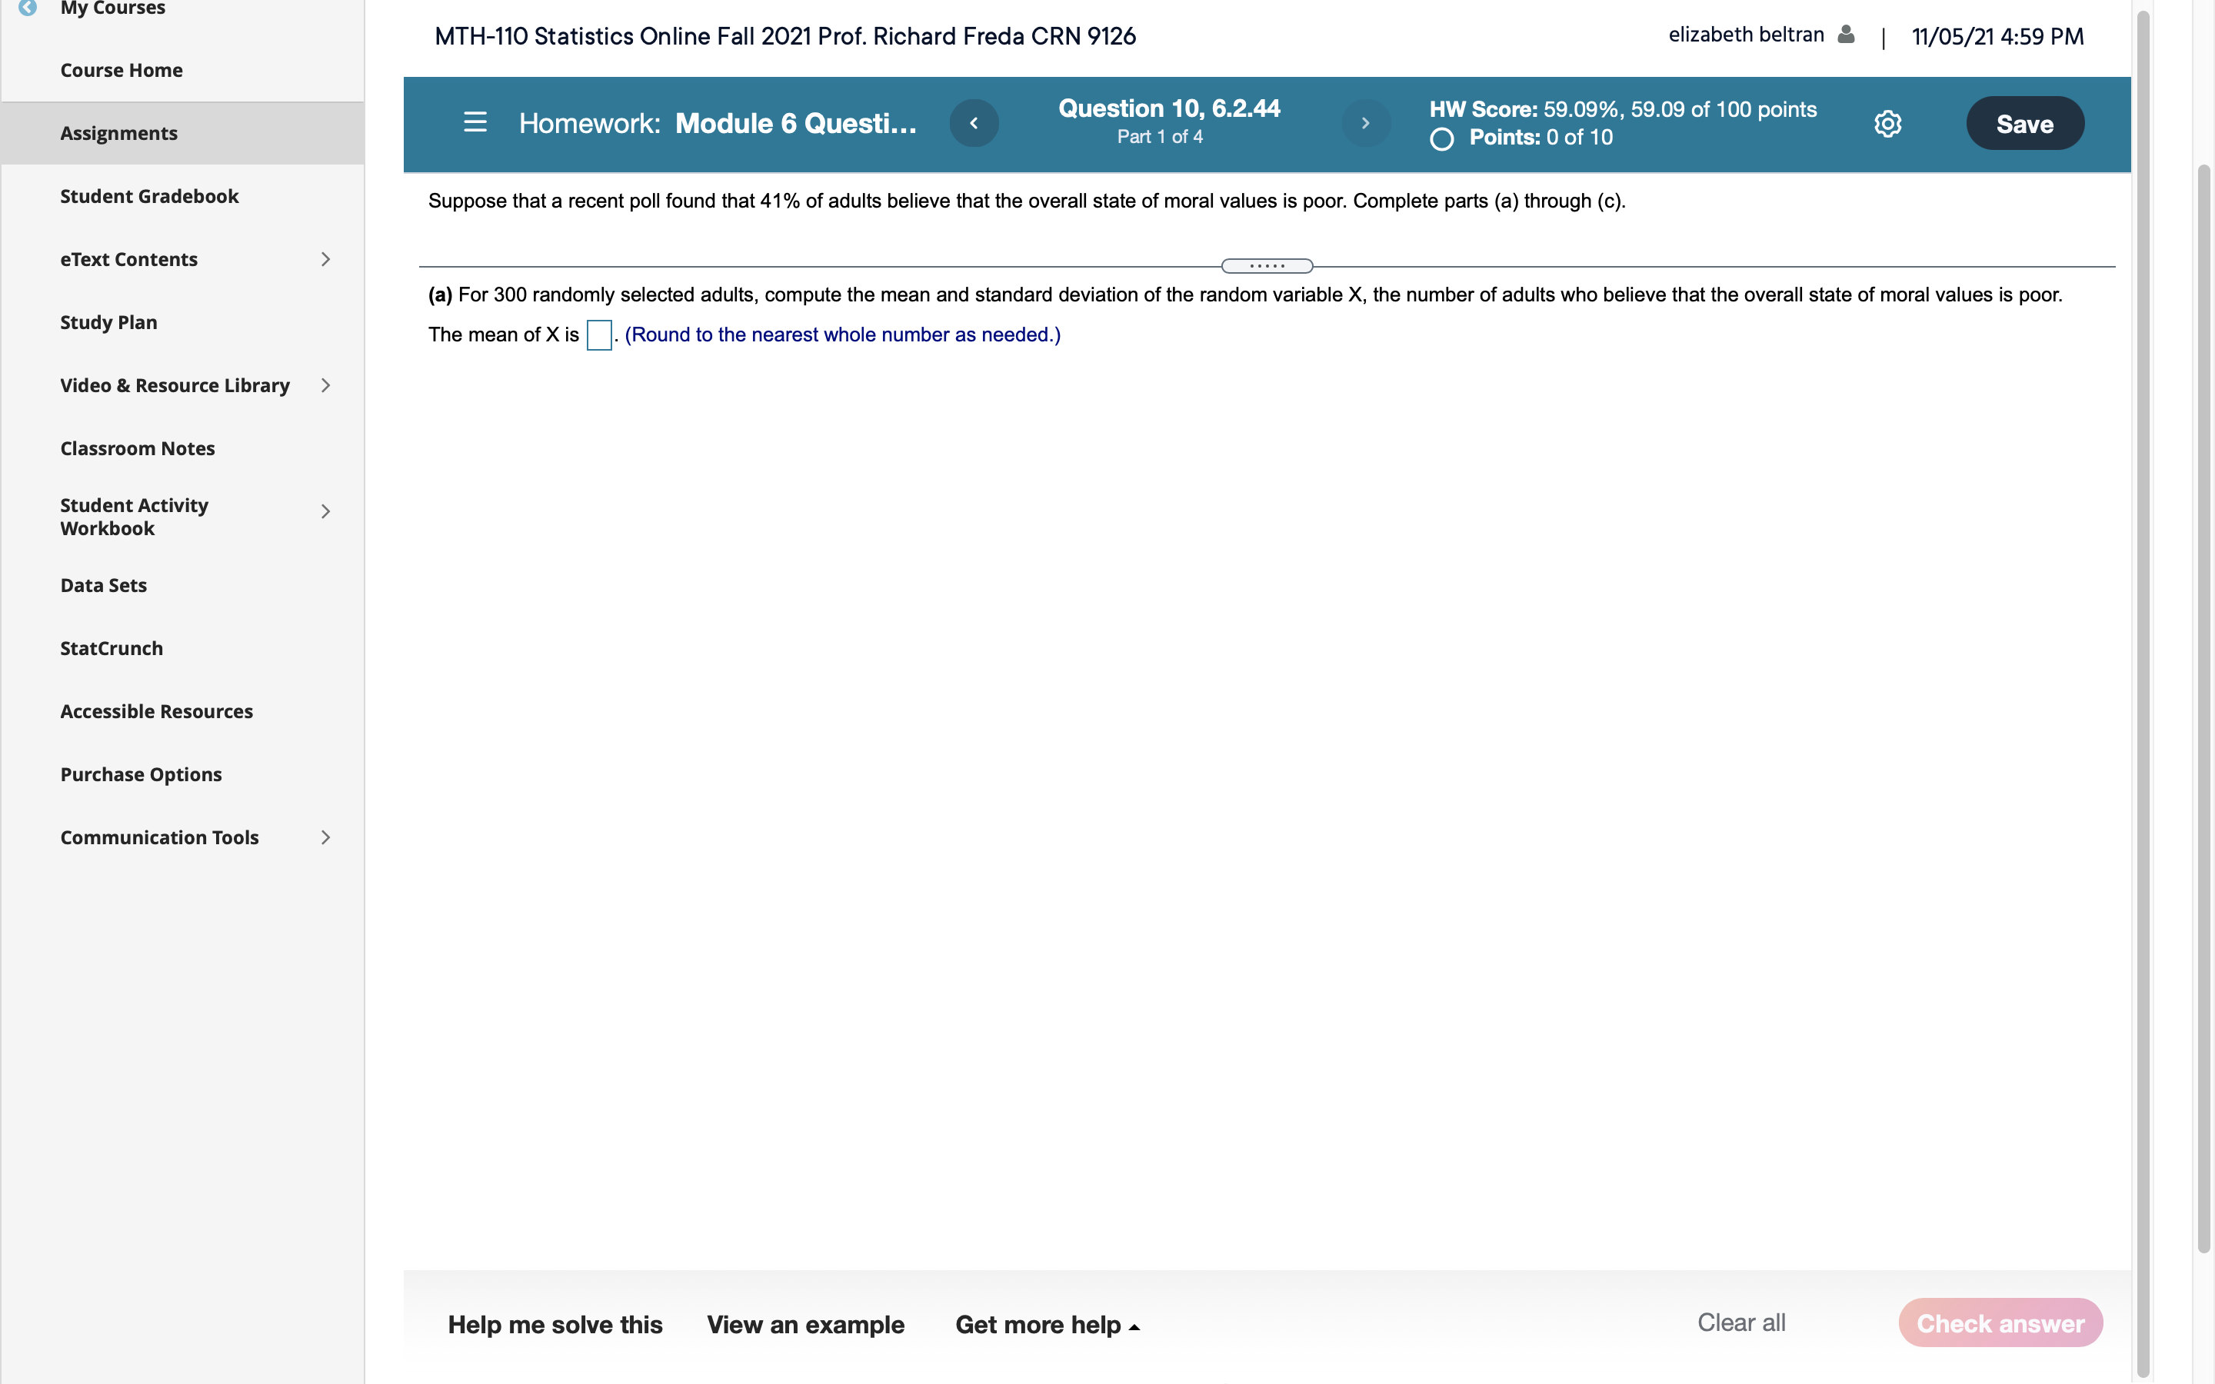The height and width of the screenshot is (1384, 2215).
Task: Expand eText Contents submenu
Action: point(325,259)
